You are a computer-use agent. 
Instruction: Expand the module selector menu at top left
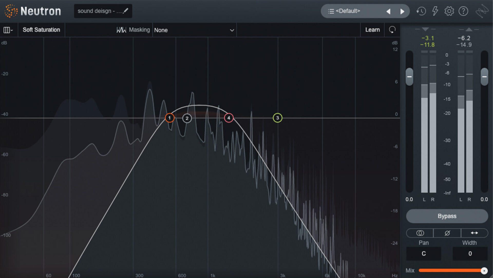[x=8, y=30]
